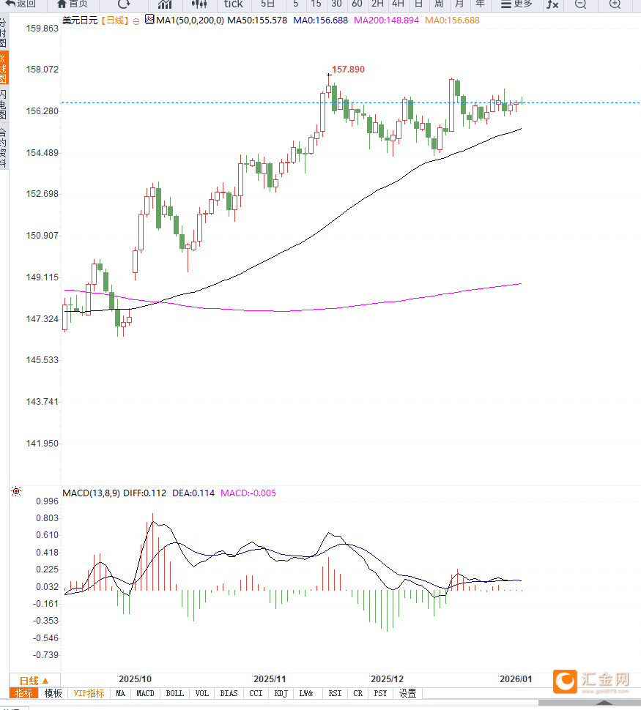This screenshot has height=710, width=641.
Task: Open the fx formula function icon
Action: [552, 4]
